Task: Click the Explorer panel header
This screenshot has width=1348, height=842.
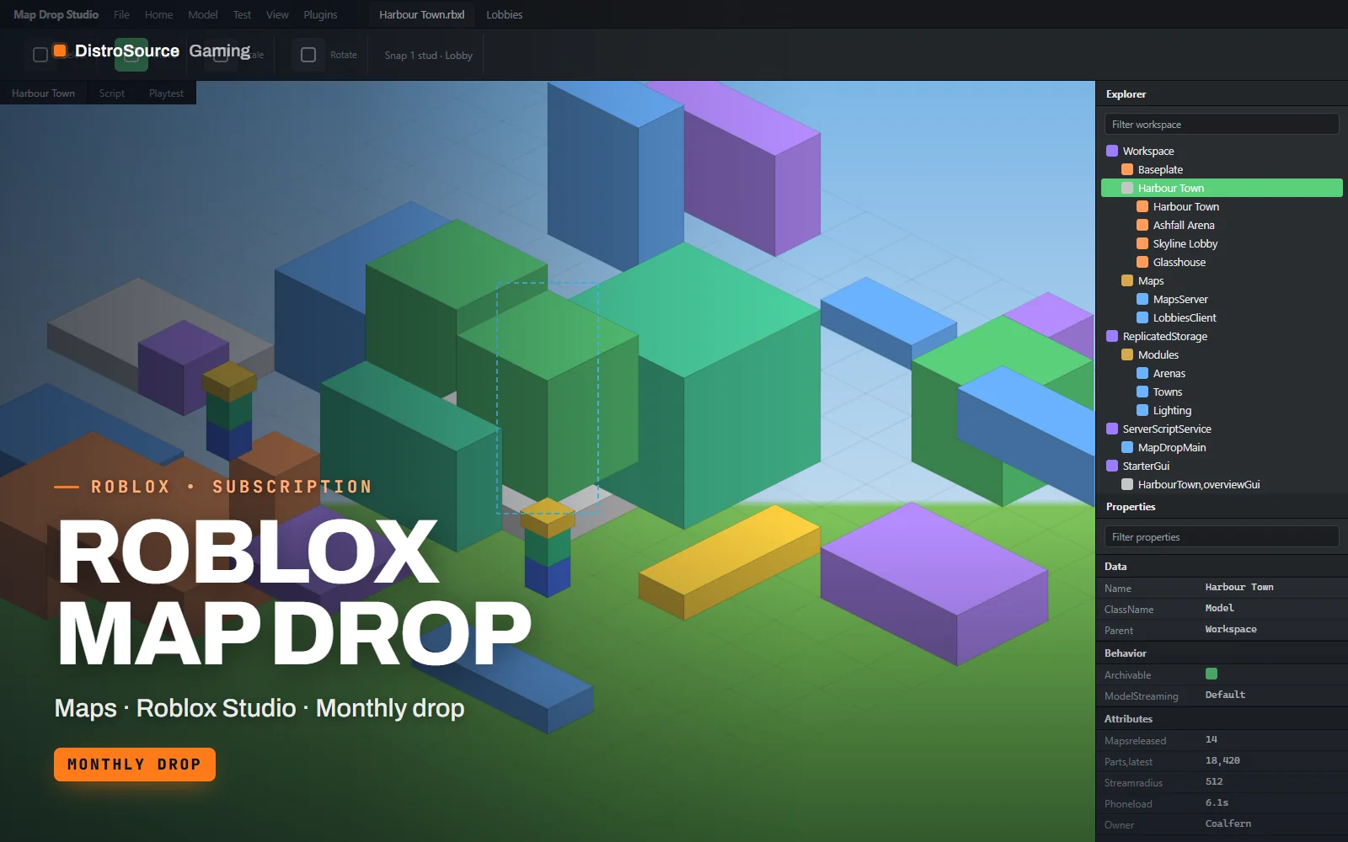Action: point(1222,93)
